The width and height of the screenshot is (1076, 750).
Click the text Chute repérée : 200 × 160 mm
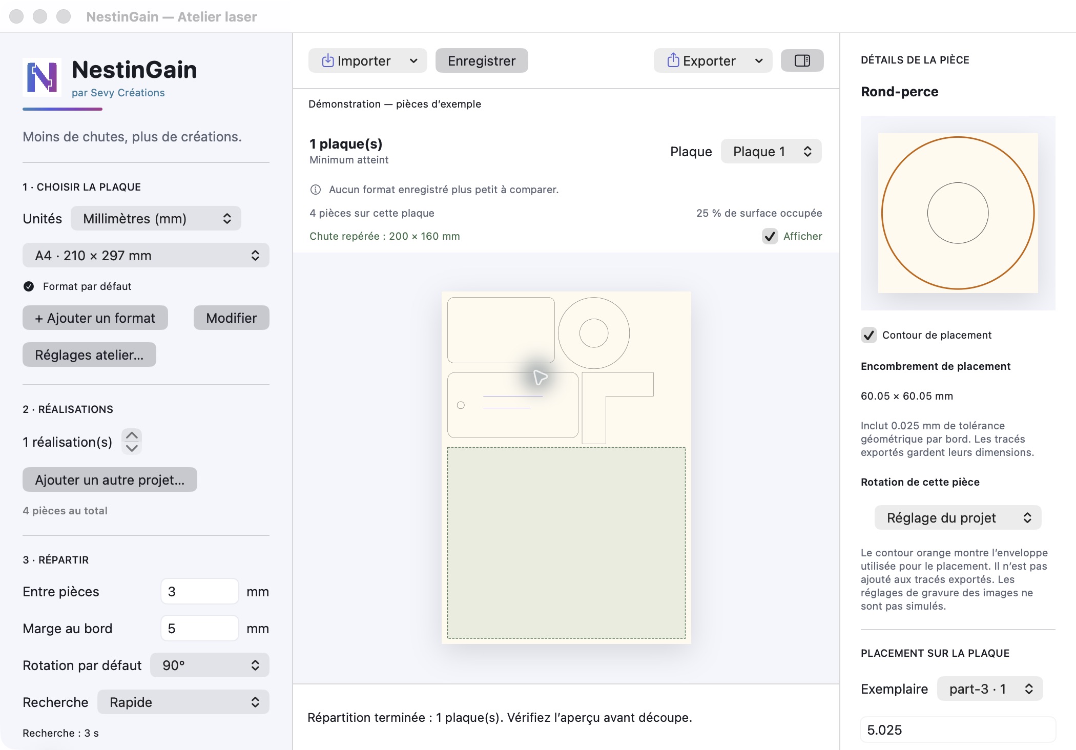tap(384, 236)
